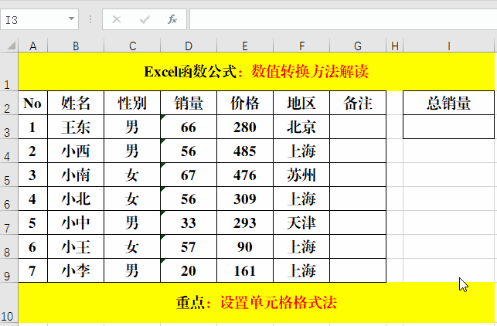Click the region cell '天津'
This screenshot has height=326, width=497.
pos(301,222)
